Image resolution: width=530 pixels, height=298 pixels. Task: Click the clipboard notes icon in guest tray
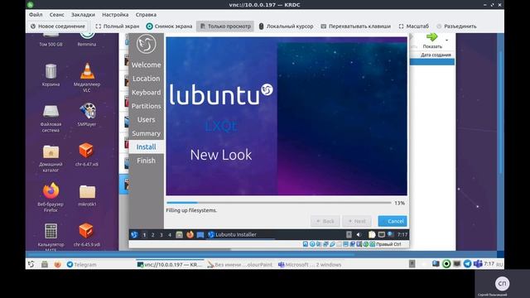pos(372,234)
